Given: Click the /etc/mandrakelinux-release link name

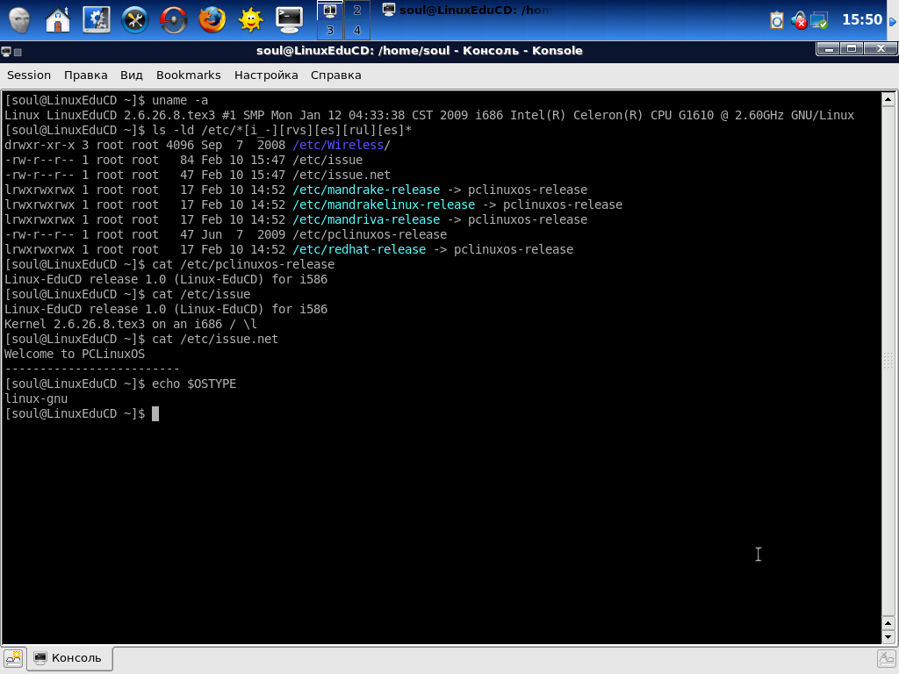Looking at the screenshot, I should pos(384,204).
